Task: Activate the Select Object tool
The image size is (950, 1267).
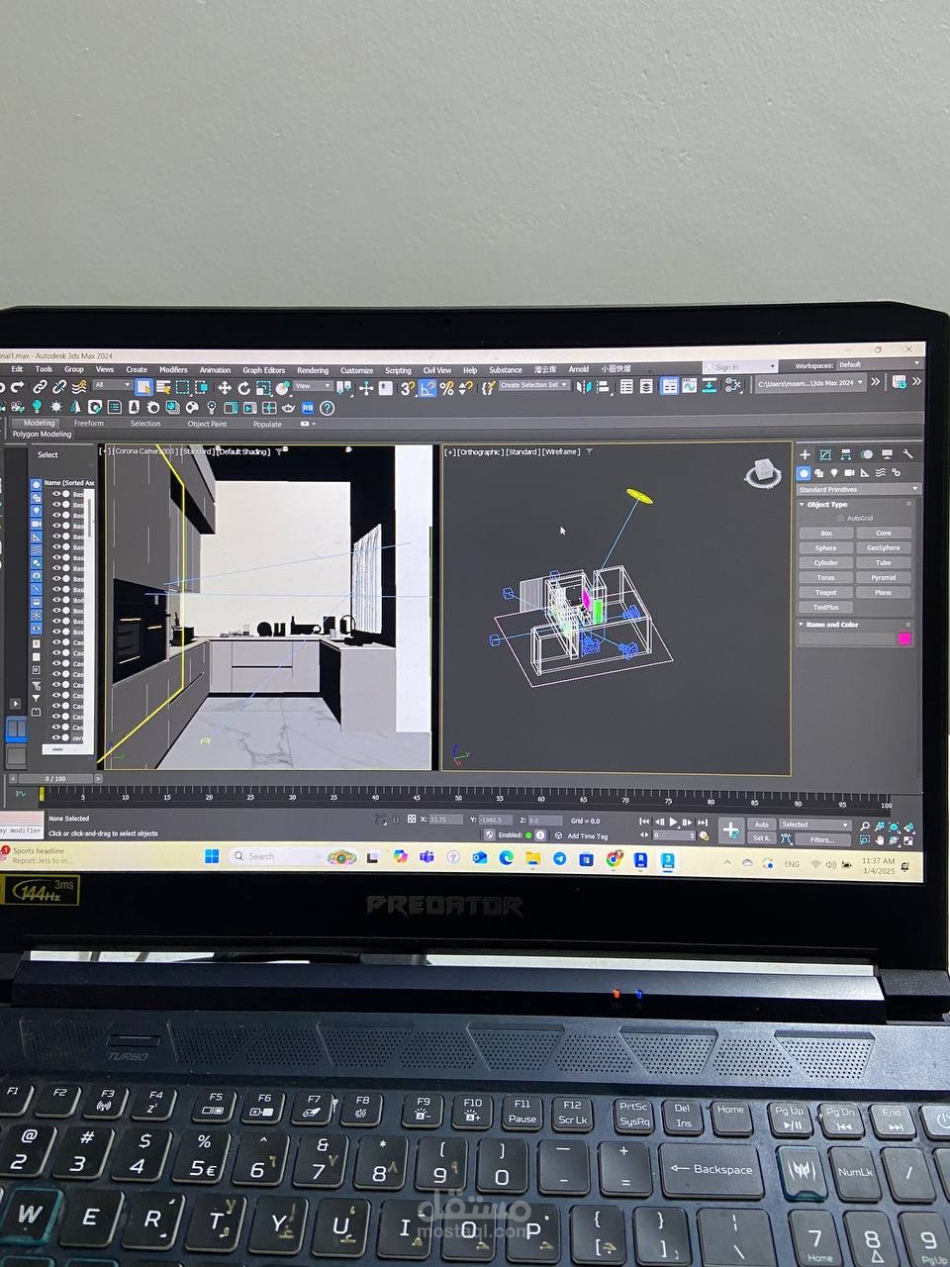Action: tap(143, 387)
